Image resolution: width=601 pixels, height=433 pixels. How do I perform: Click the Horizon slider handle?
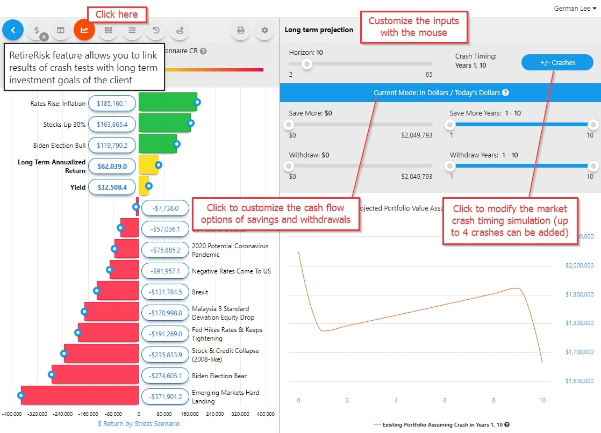pos(307,64)
